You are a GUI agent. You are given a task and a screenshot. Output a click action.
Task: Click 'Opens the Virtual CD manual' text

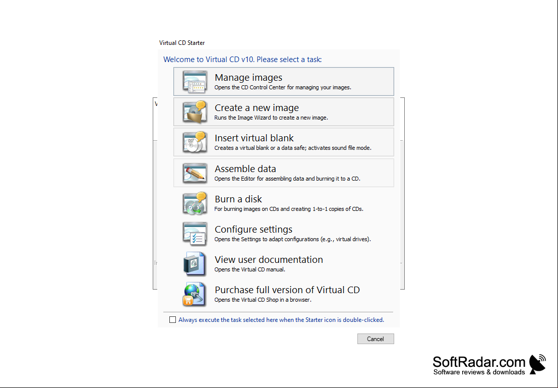tap(250, 269)
